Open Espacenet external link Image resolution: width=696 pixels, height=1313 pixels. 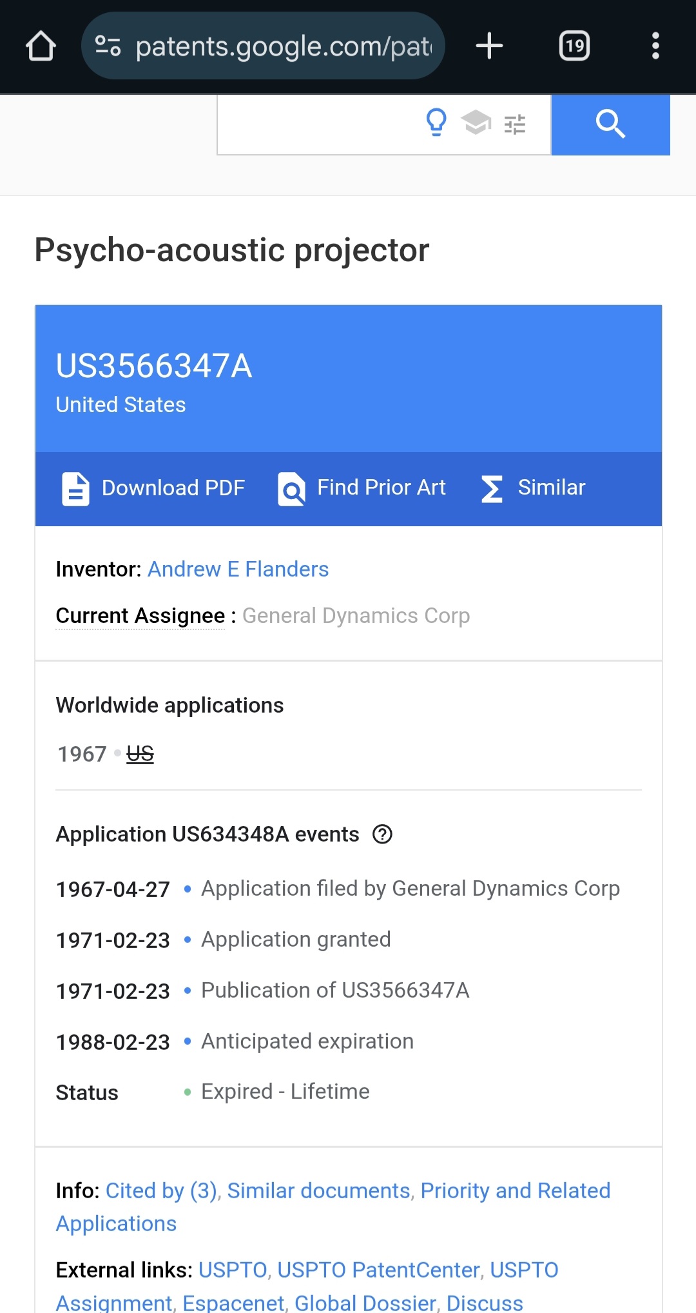(x=233, y=1303)
